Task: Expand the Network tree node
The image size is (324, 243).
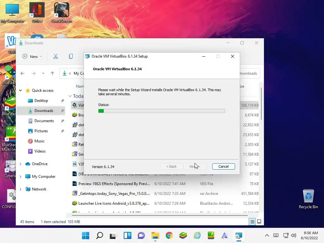Action: (21, 189)
